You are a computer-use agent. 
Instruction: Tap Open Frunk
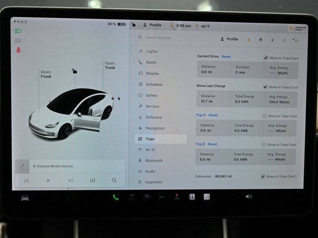click(x=46, y=74)
